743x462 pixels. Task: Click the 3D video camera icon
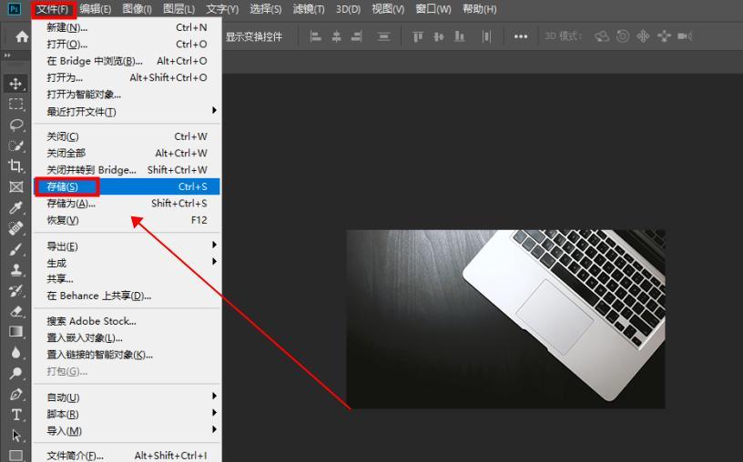[x=685, y=36]
